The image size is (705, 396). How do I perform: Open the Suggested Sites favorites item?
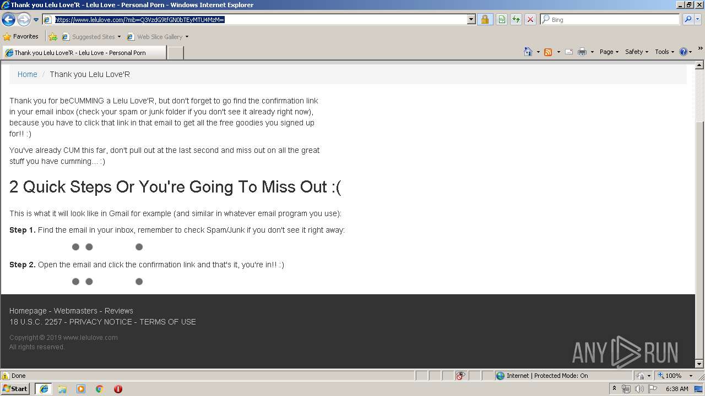[x=91, y=37]
